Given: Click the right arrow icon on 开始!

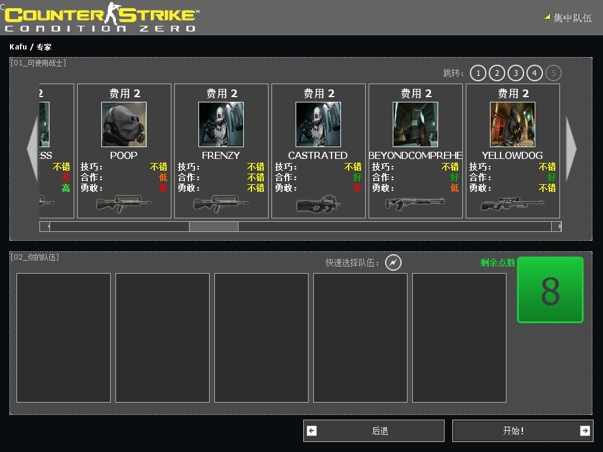Looking at the screenshot, I should coord(585,431).
